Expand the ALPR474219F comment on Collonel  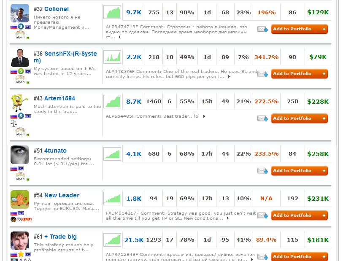tap(120, 37)
